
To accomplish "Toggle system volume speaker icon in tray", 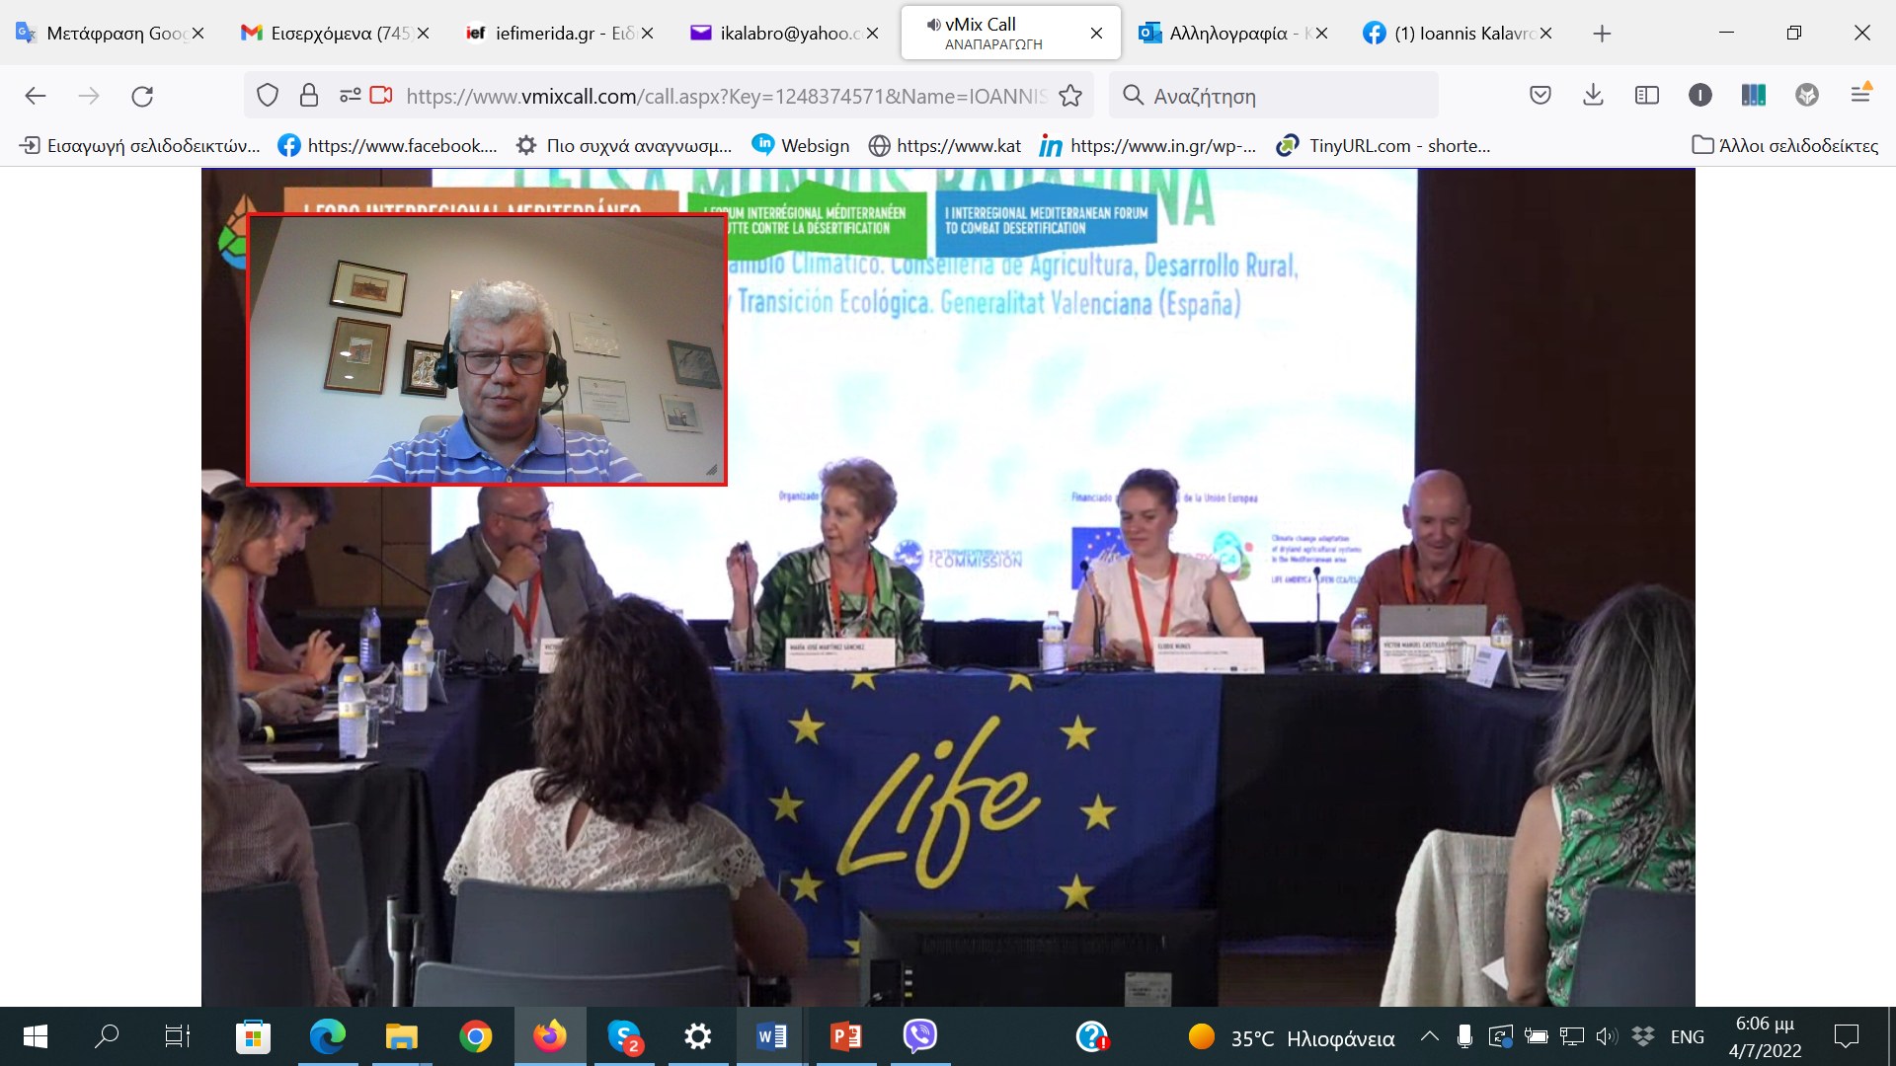I will (x=1606, y=1036).
